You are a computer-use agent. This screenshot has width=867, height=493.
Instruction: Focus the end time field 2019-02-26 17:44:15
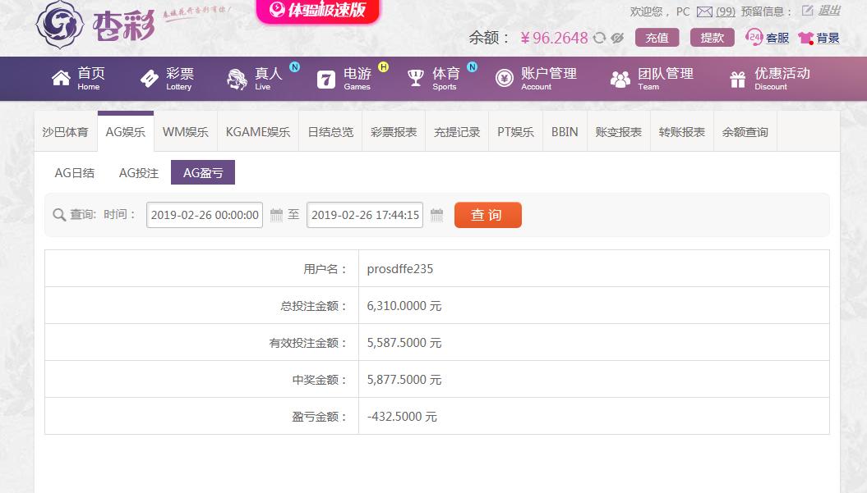pos(365,215)
